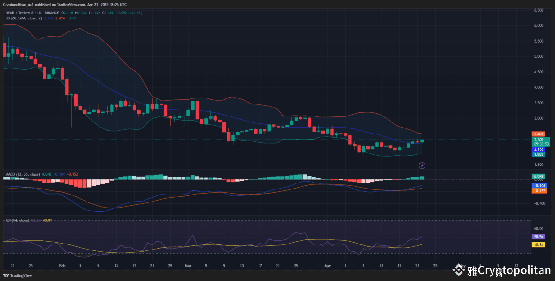Click the 2.166 basis price label
Screen dimensions: 555x281
[538, 149]
